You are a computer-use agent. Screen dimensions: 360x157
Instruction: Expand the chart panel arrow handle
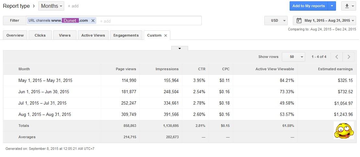(179, 49)
